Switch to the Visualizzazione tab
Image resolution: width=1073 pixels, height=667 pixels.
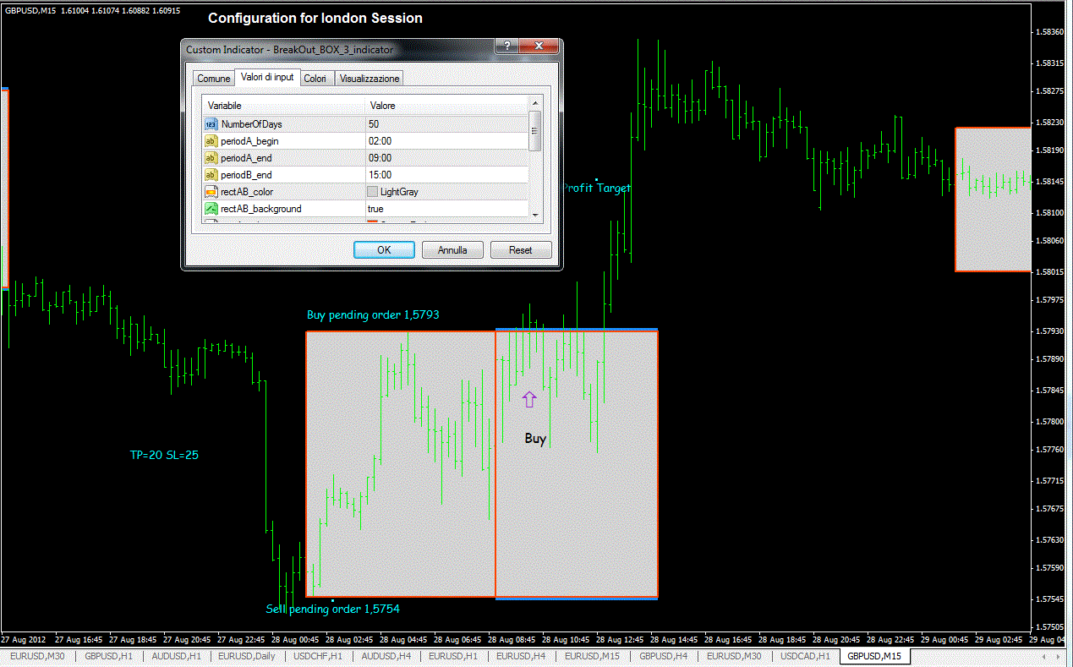369,77
